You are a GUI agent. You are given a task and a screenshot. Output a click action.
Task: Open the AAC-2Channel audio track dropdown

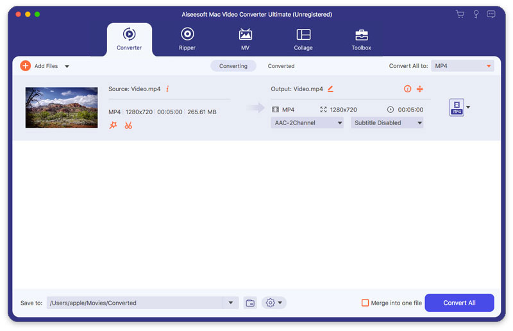(307, 123)
